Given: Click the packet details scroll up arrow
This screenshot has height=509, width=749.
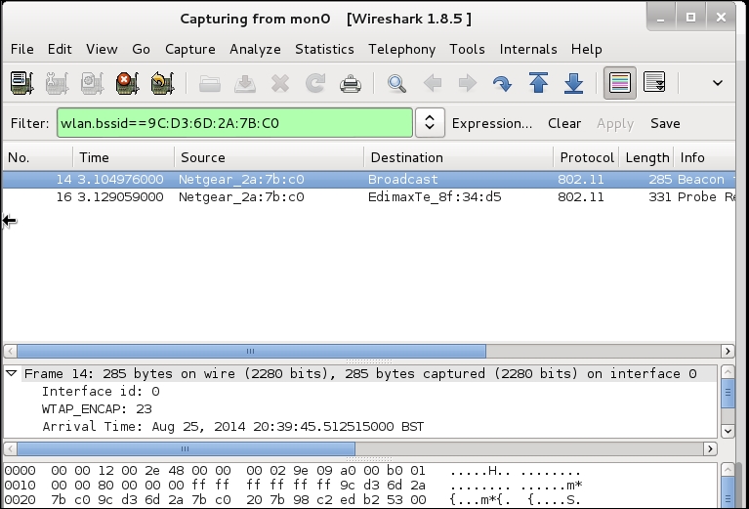Looking at the screenshot, I should tap(728, 372).
